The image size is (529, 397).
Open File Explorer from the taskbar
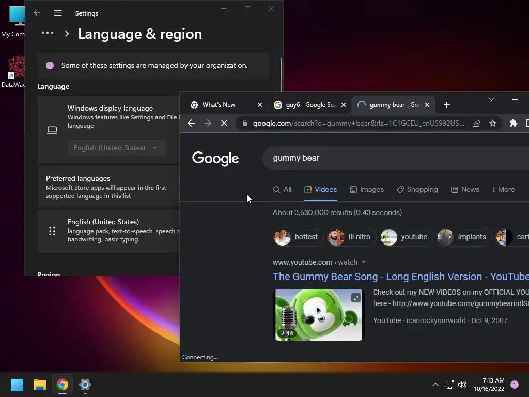click(39, 385)
